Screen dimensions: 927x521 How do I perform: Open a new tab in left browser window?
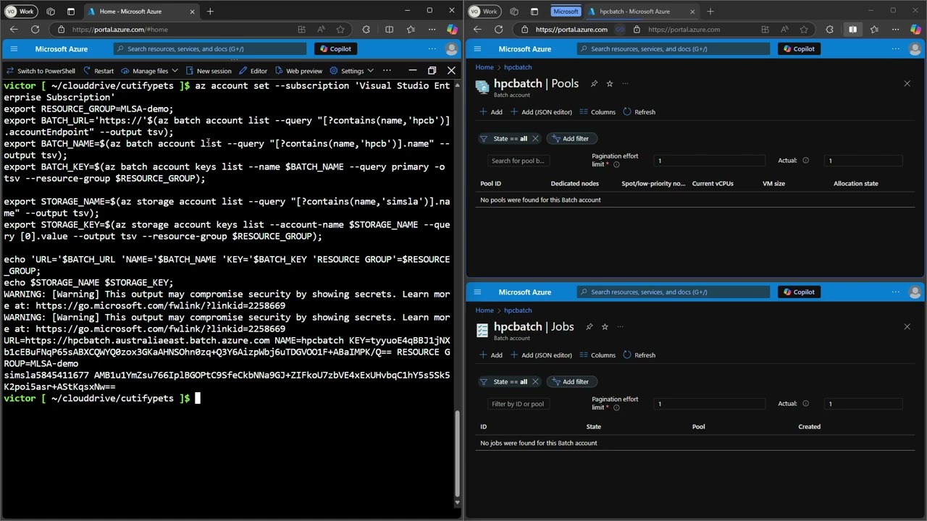(x=210, y=11)
